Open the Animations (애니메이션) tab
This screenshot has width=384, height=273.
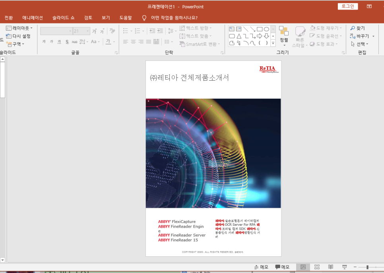click(33, 17)
